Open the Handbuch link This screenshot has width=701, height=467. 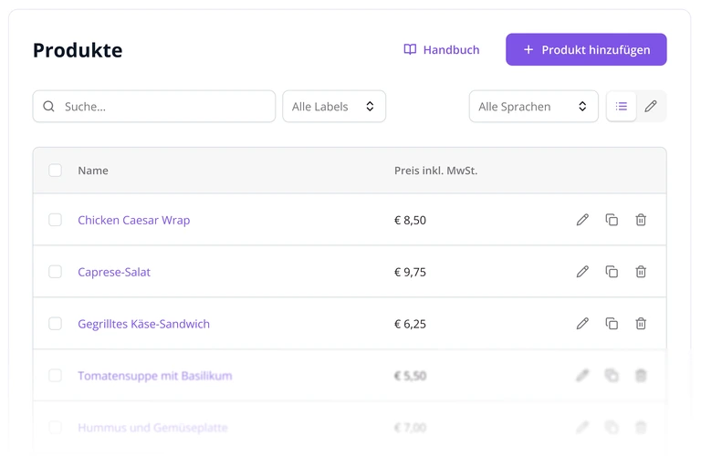click(x=441, y=49)
